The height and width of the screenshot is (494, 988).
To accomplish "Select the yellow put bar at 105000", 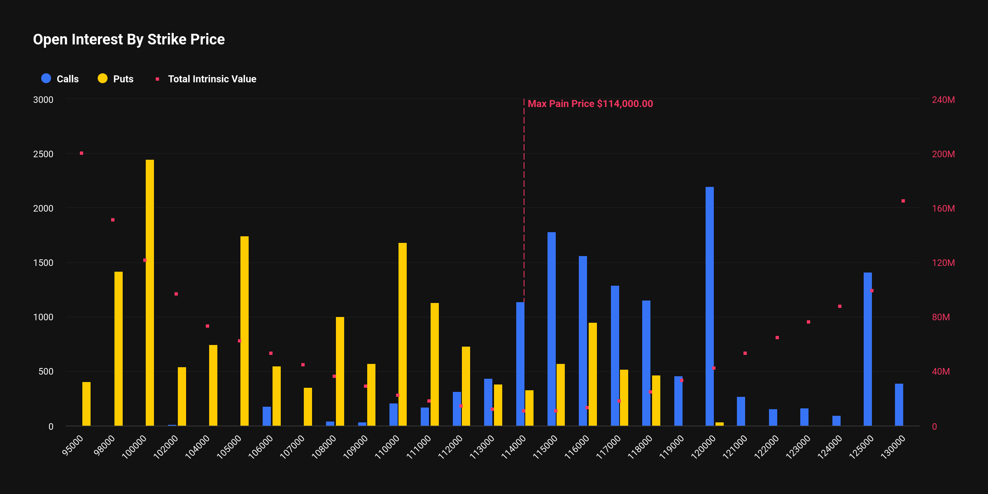I will (245, 331).
